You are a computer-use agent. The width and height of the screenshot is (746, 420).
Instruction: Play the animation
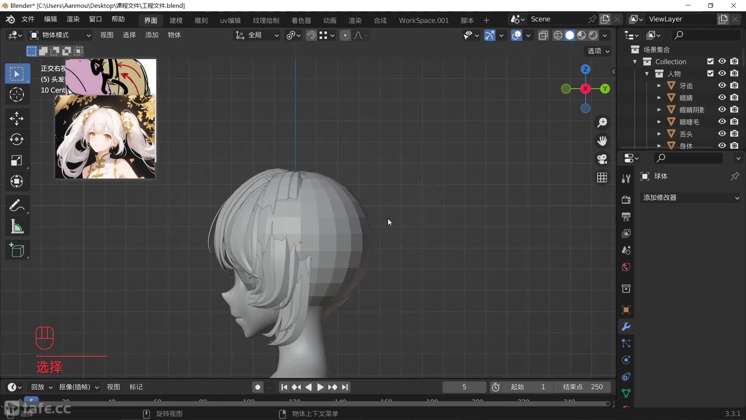tap(320, 387)
